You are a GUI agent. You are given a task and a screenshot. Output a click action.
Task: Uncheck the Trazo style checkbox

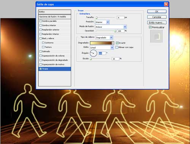(41, 69)
